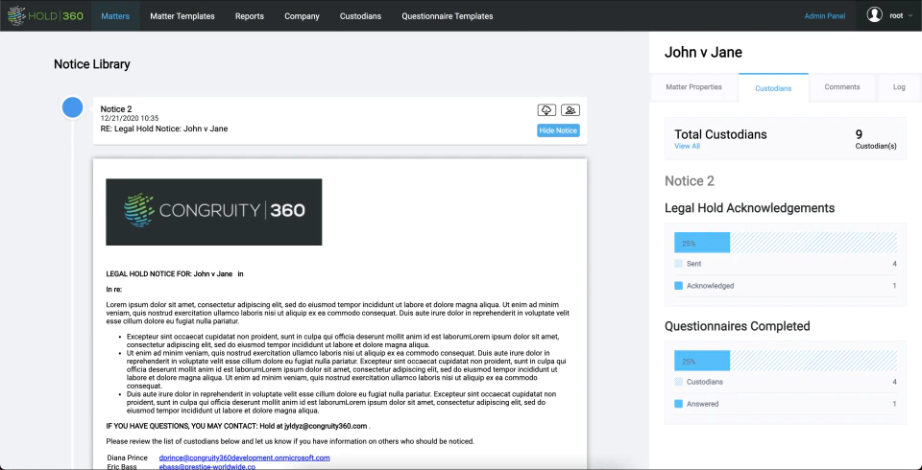Click the Hide Notice button
The height and width of the screenshot is (470, 922).
point(558,130)
